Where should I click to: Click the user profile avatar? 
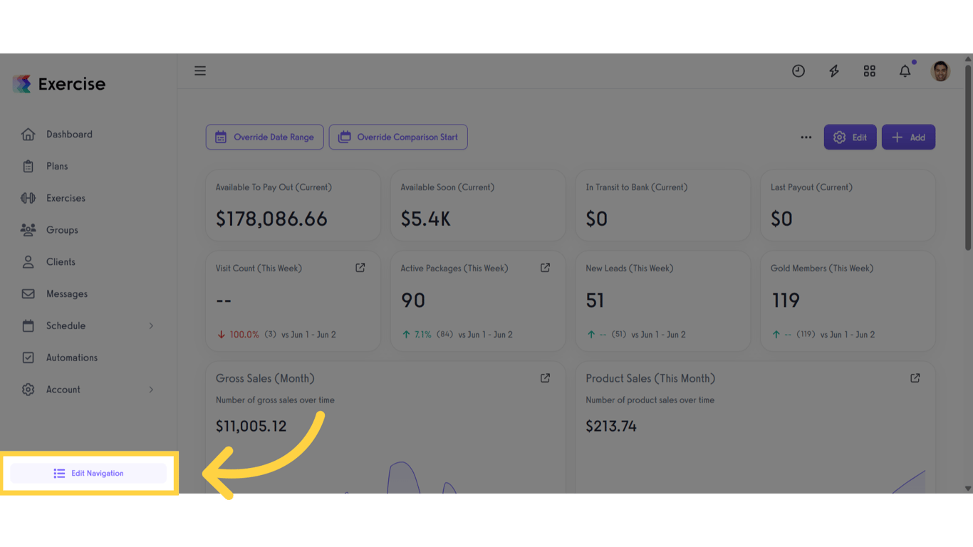(x=940, y=71)
